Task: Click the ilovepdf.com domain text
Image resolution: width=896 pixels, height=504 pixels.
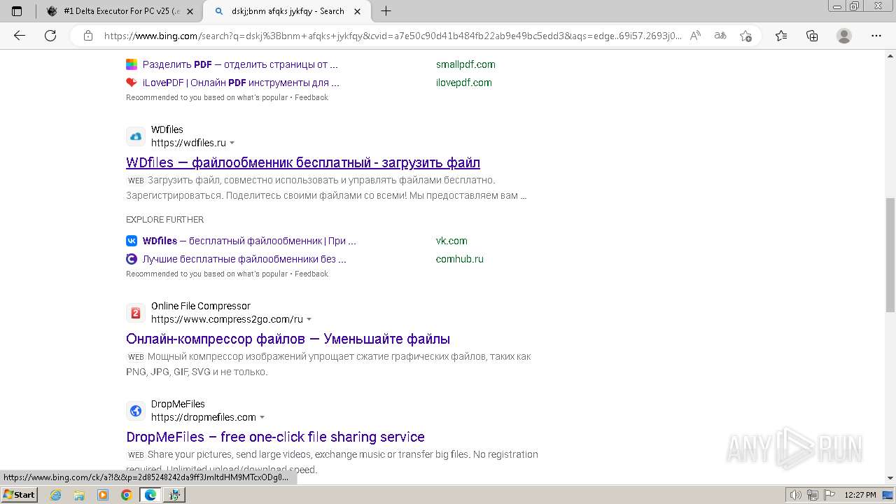Action: click(x=463, y=83)
